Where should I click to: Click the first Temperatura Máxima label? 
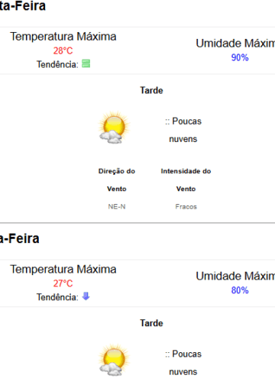click(63, 37)
